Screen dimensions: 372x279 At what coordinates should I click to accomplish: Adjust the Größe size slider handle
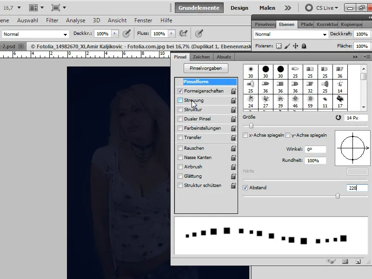pyautogui.click(x=251, y=126)
